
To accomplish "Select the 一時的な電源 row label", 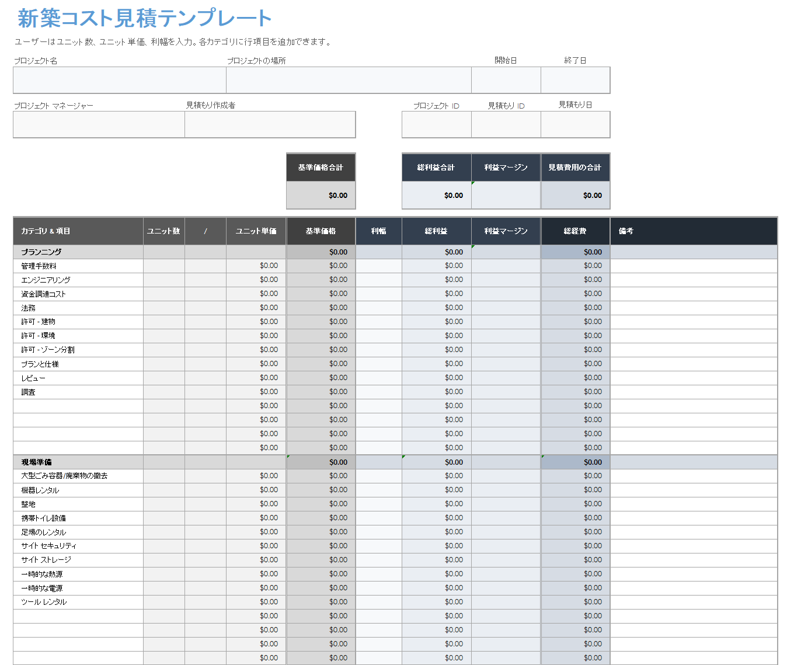I will (x=42, y=589).
